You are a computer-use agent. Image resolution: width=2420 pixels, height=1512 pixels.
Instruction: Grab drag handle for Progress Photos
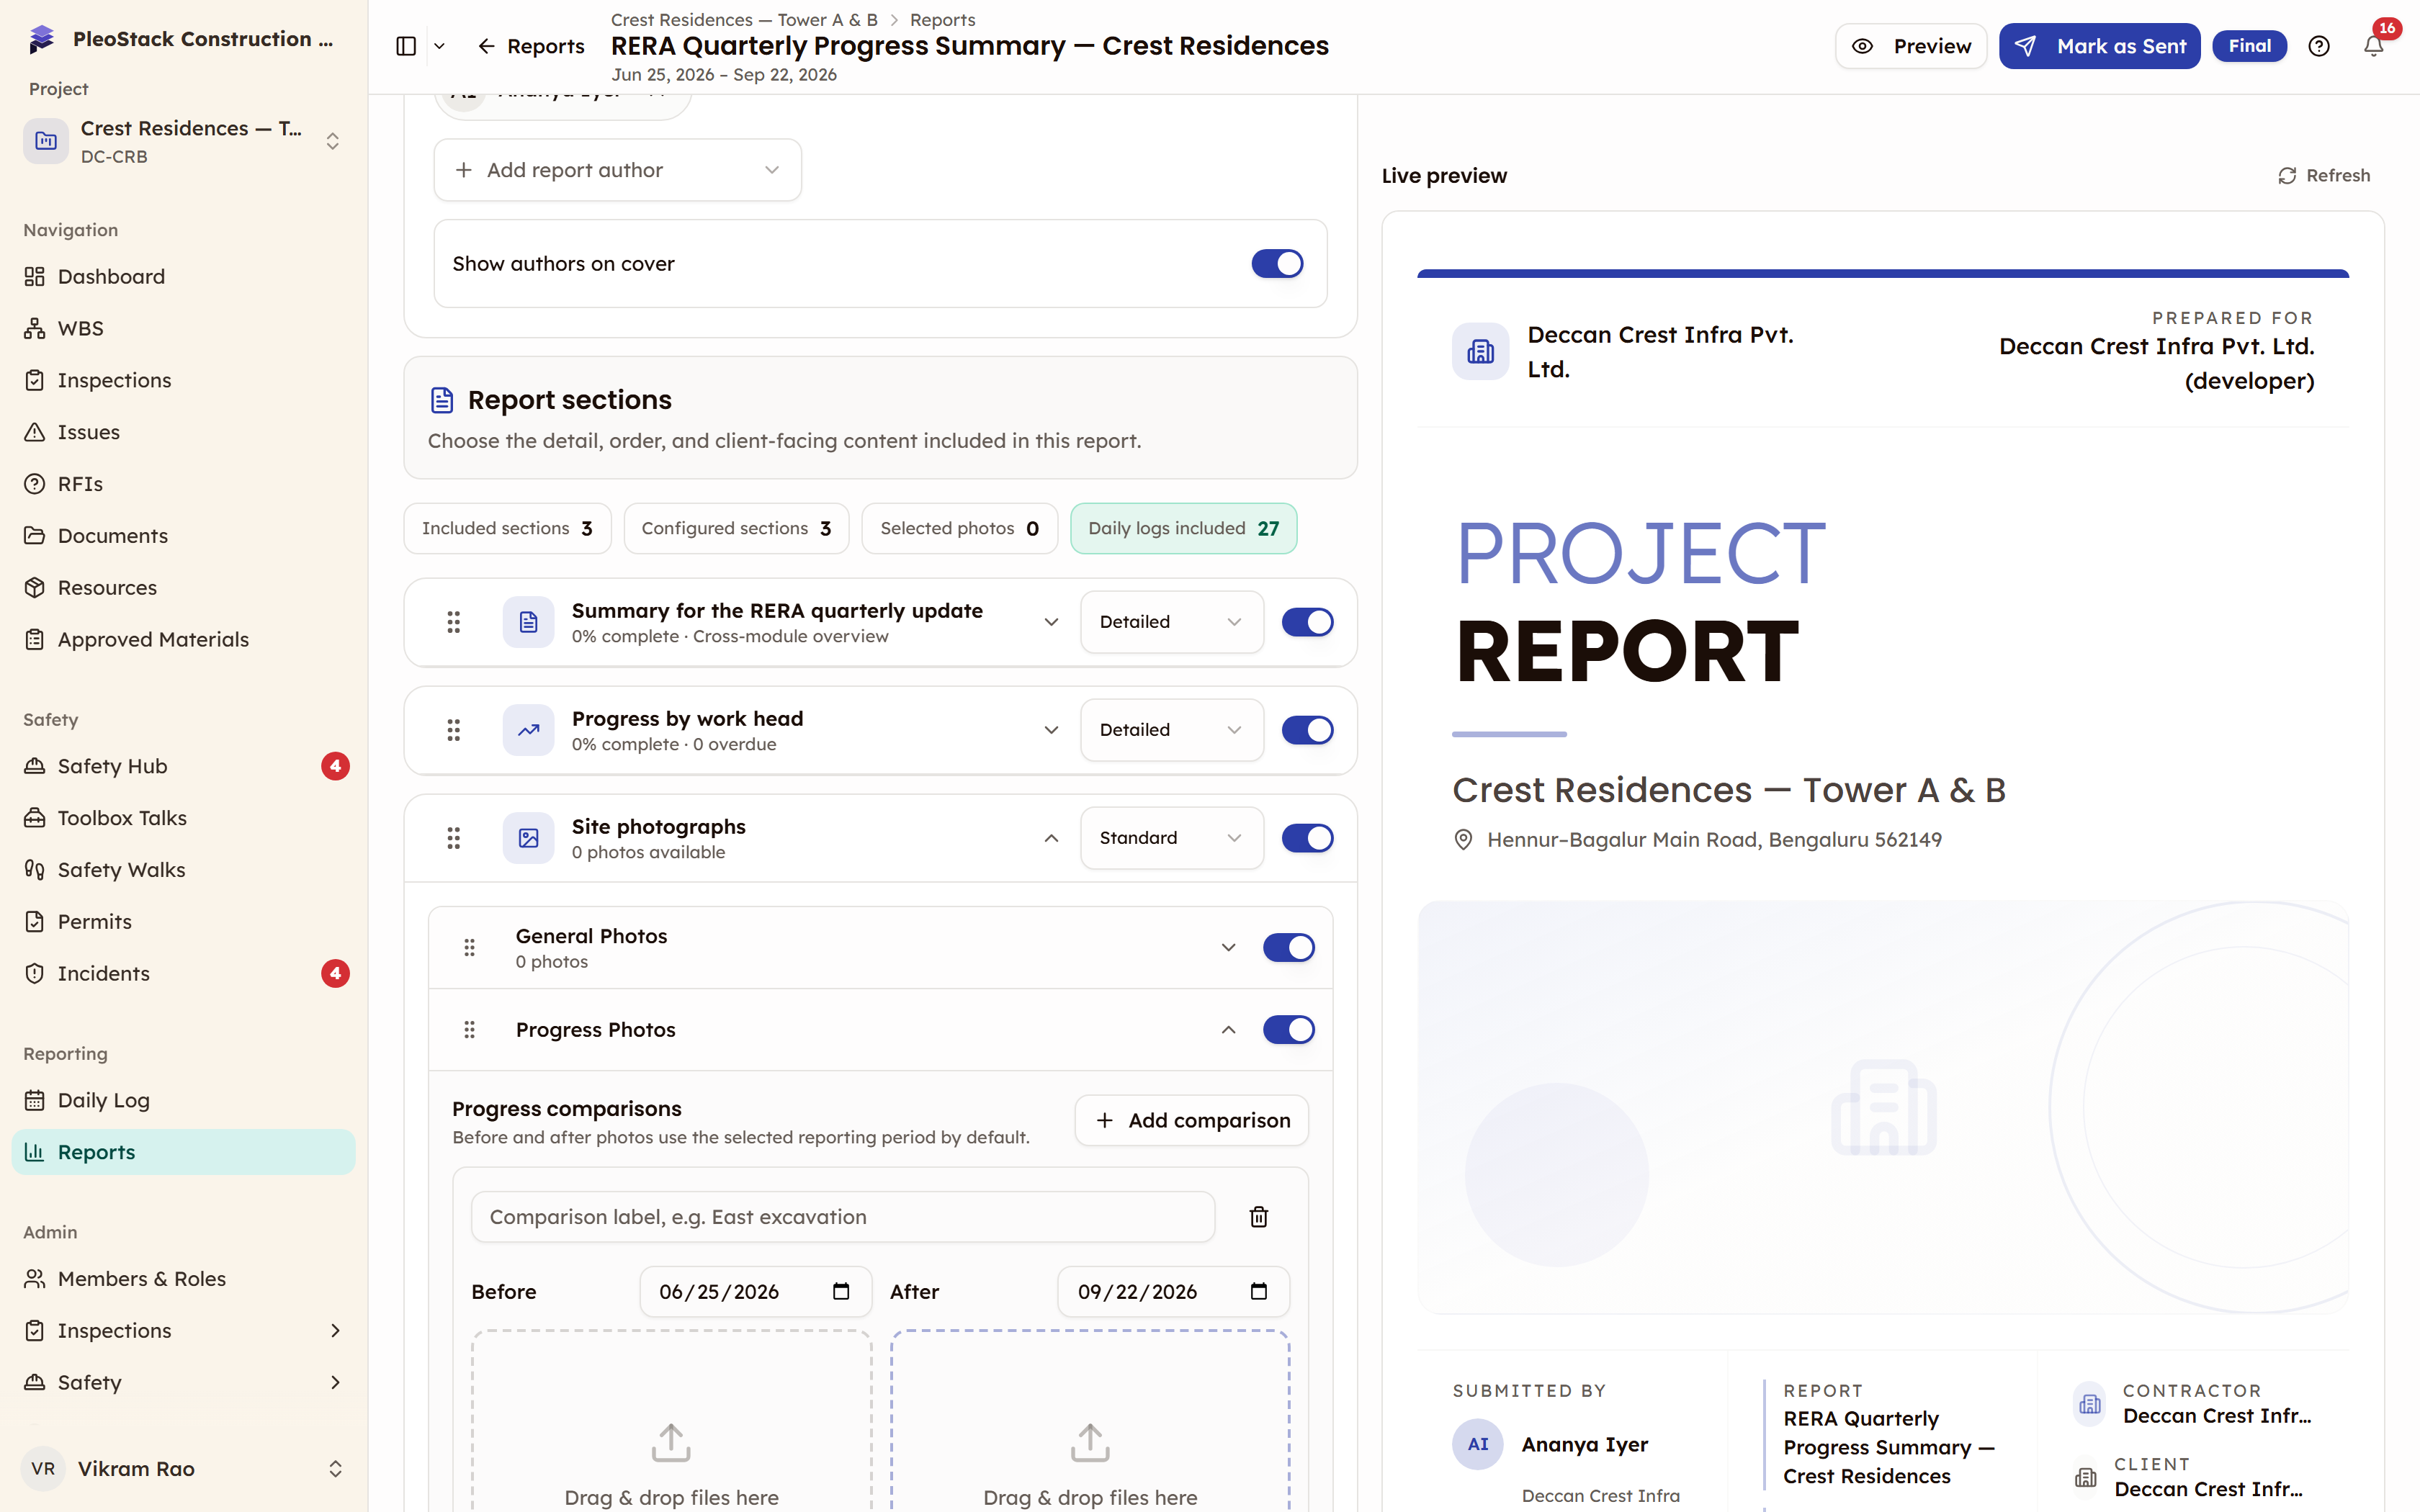pos(469,1029)
